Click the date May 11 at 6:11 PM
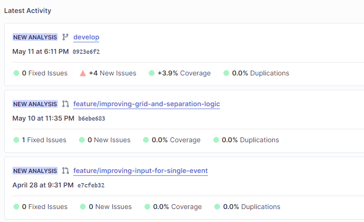Image resolution: width=364 pixels, height=222 pixels. click(x=40, y=51)
